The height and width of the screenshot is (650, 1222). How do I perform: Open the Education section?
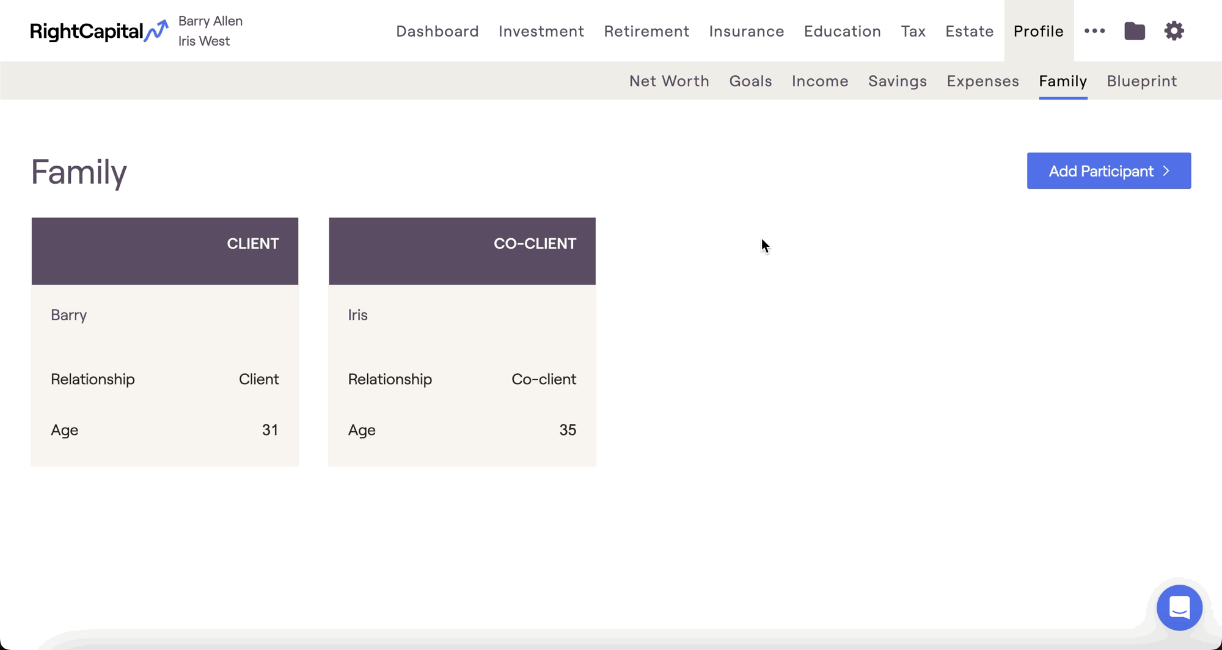click(842, 31)
